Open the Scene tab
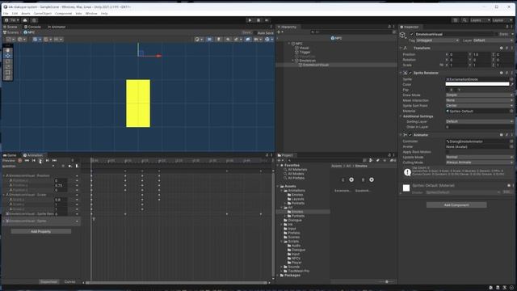This screenshot has height=291, width=517. pos(11,27)
